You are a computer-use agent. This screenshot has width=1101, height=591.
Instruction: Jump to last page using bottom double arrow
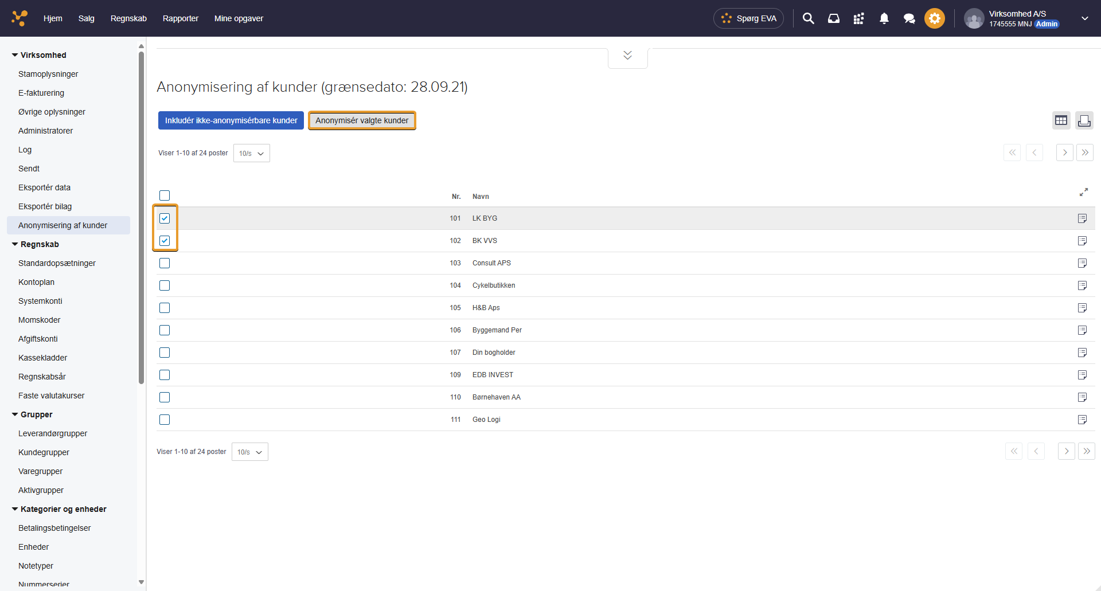[x=1086, y=451]
